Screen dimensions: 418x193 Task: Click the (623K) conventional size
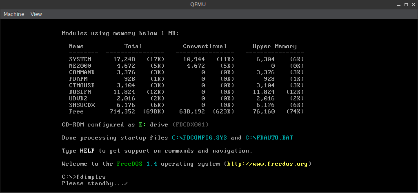pyautogui.click(x=223, y=111)
